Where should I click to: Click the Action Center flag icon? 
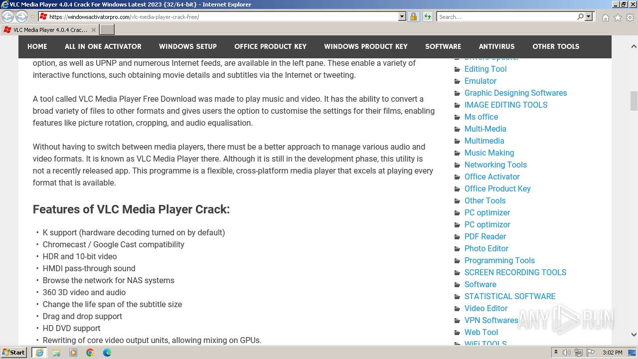[590, 353]
